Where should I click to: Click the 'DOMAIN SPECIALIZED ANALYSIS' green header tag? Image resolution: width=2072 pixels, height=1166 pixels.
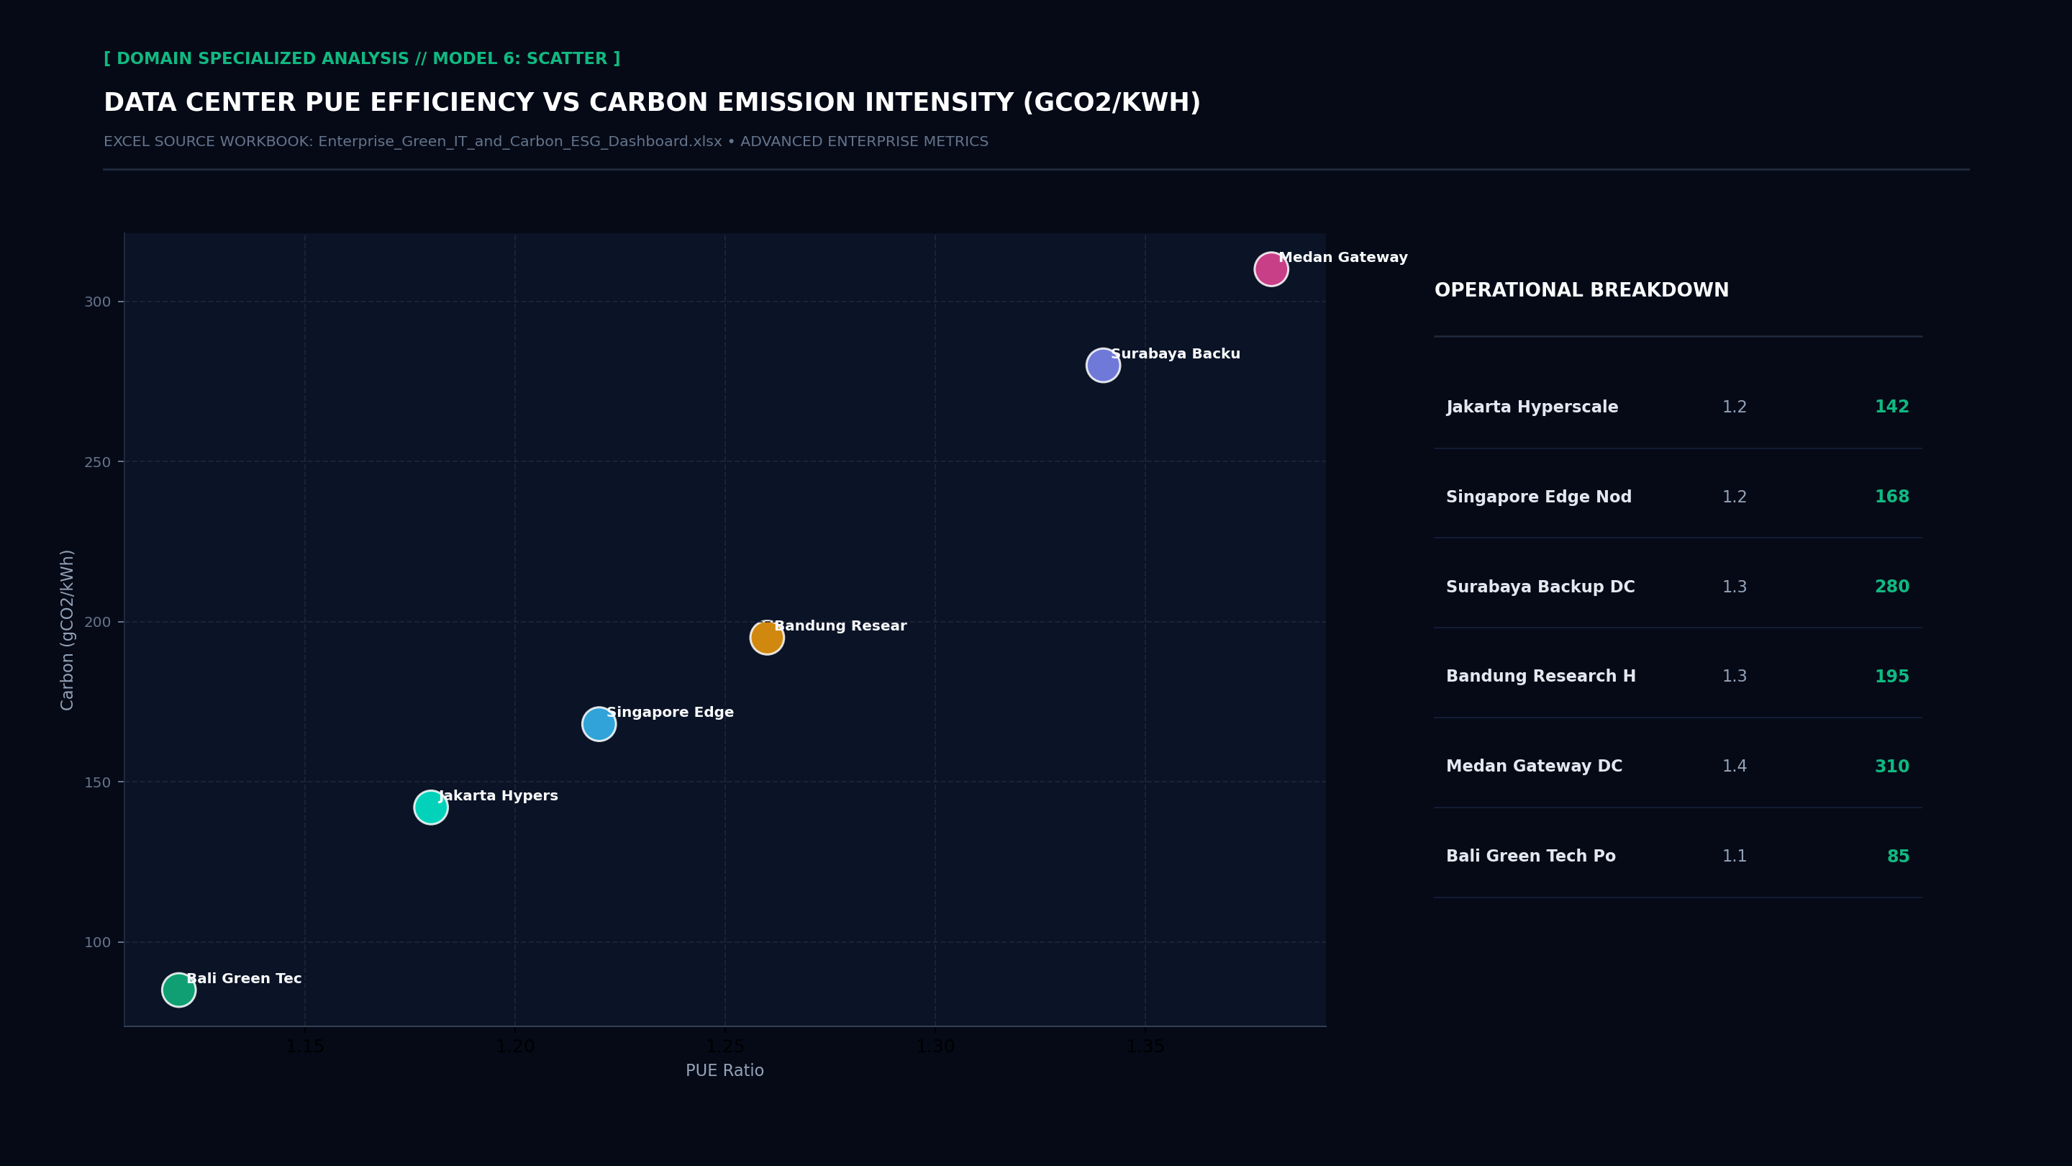[362, 59]
